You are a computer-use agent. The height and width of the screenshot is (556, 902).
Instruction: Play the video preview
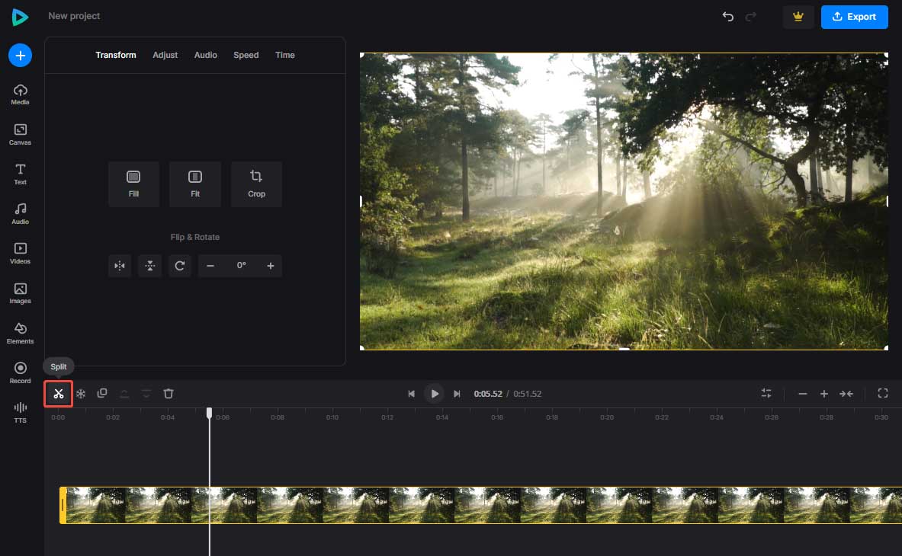click(x=435, y=394)
